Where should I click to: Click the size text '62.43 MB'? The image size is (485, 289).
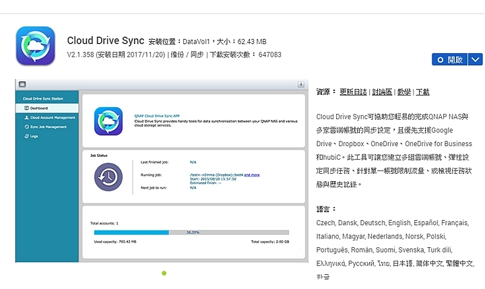coord(252,42)
